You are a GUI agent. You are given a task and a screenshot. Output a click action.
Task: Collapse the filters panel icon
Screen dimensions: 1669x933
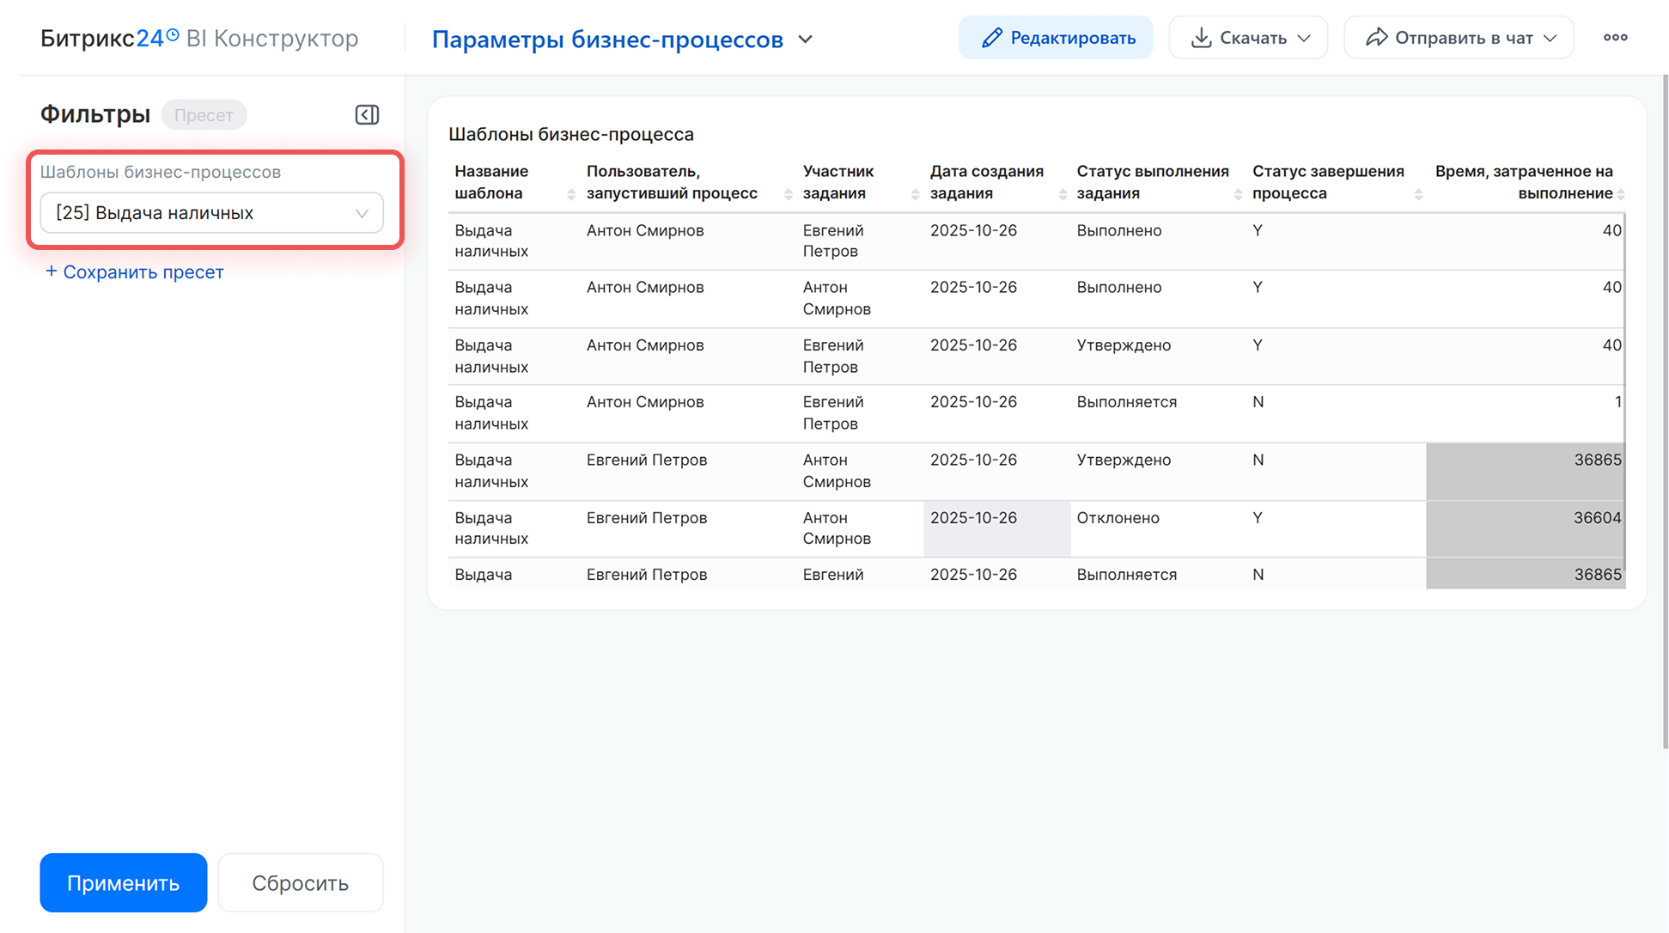[367, 115]
